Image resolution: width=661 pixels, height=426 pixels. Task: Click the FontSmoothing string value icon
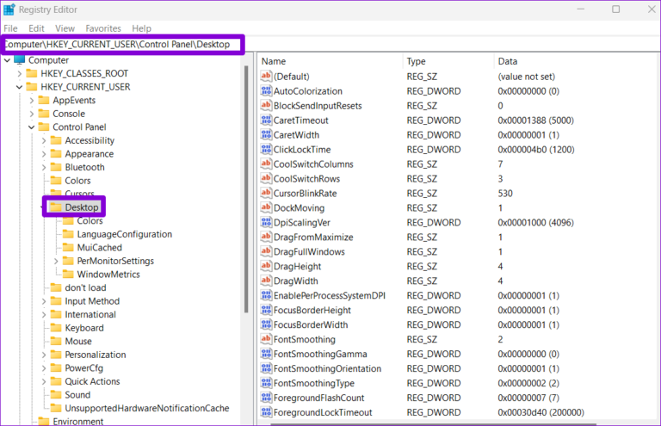click(266, 340)
